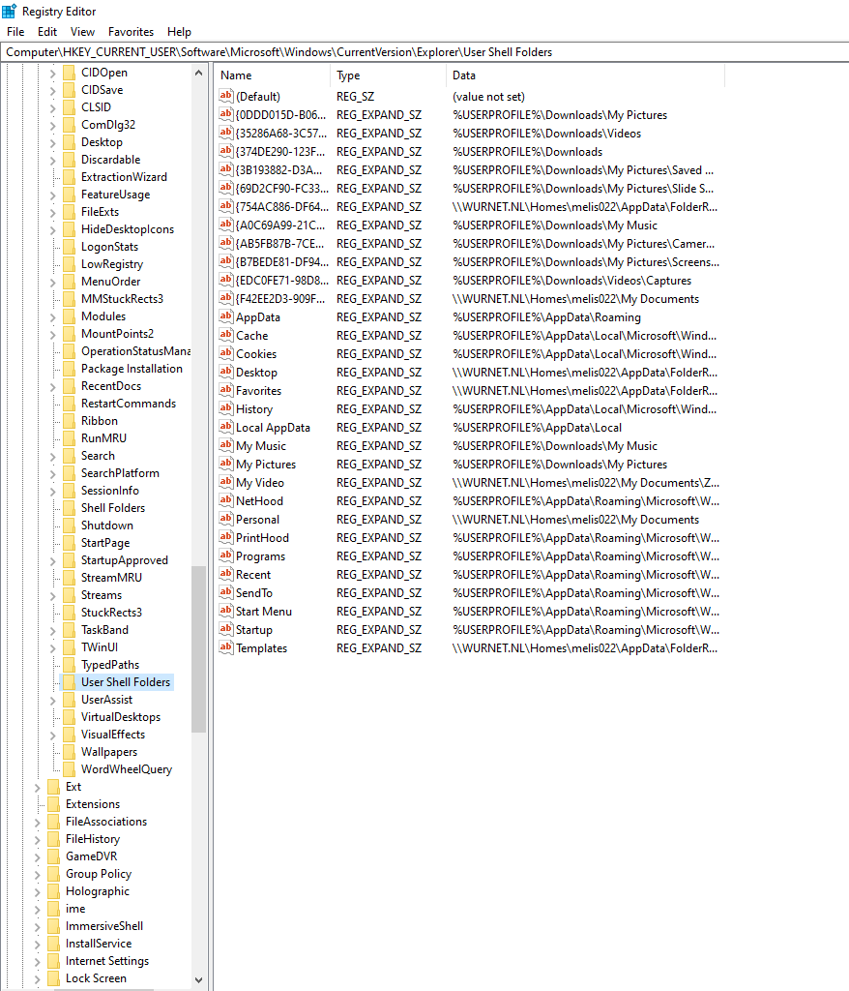Select the PrintHood value name
This screenshot has width=849, height=991.
click(x=262, y=537)
